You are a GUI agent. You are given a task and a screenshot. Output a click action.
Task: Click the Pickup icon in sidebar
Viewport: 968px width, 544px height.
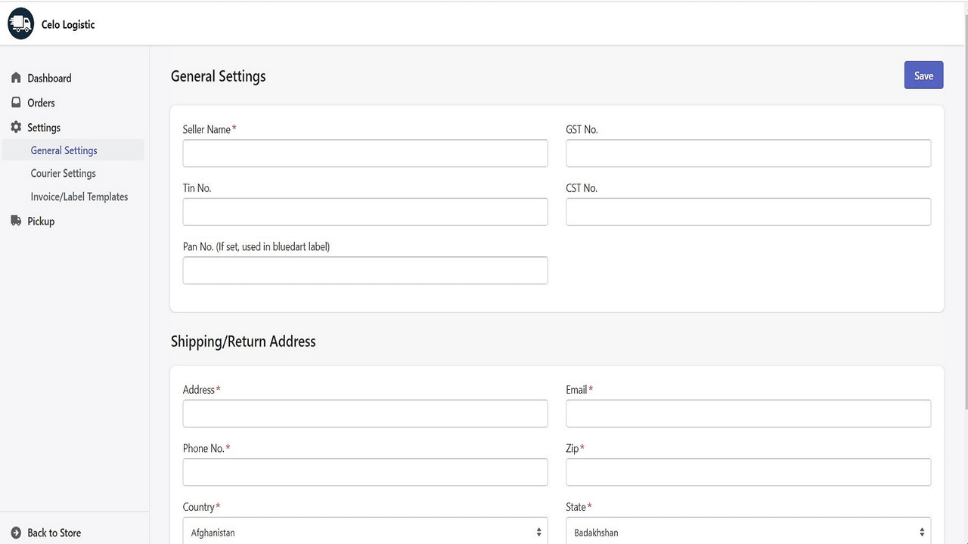point(16,221)
